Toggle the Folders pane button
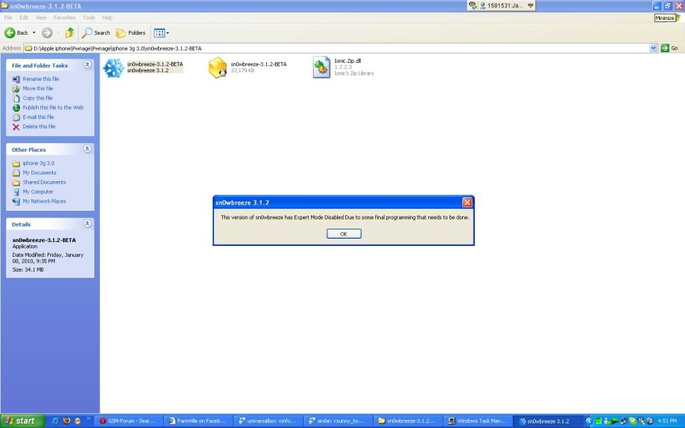685x428 pixels. [130, 33]
